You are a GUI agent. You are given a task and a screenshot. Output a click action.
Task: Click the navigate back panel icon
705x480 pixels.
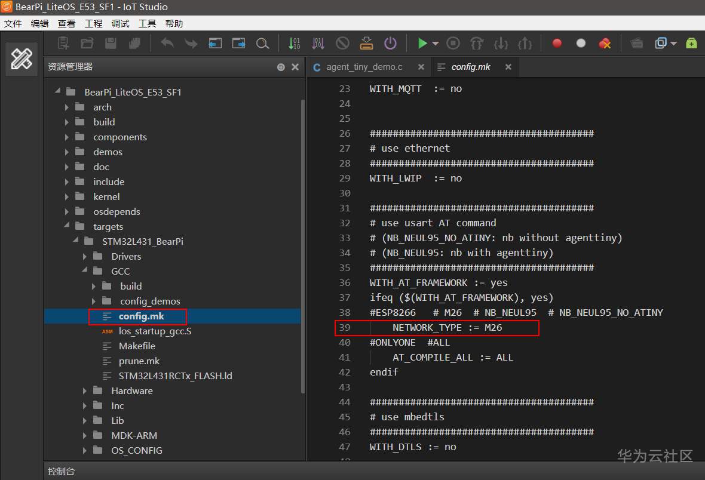pyautogui.click(x=215, y=43)
